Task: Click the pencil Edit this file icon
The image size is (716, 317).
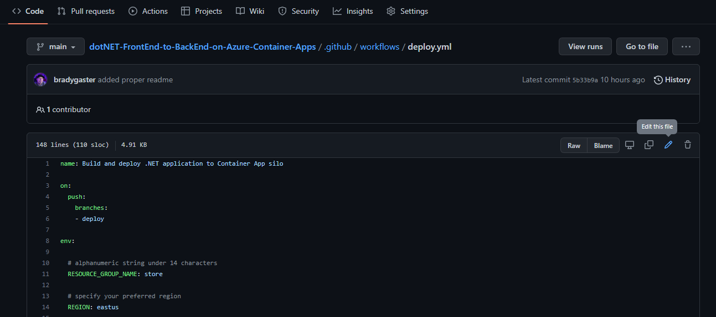Action: [668, 145]
